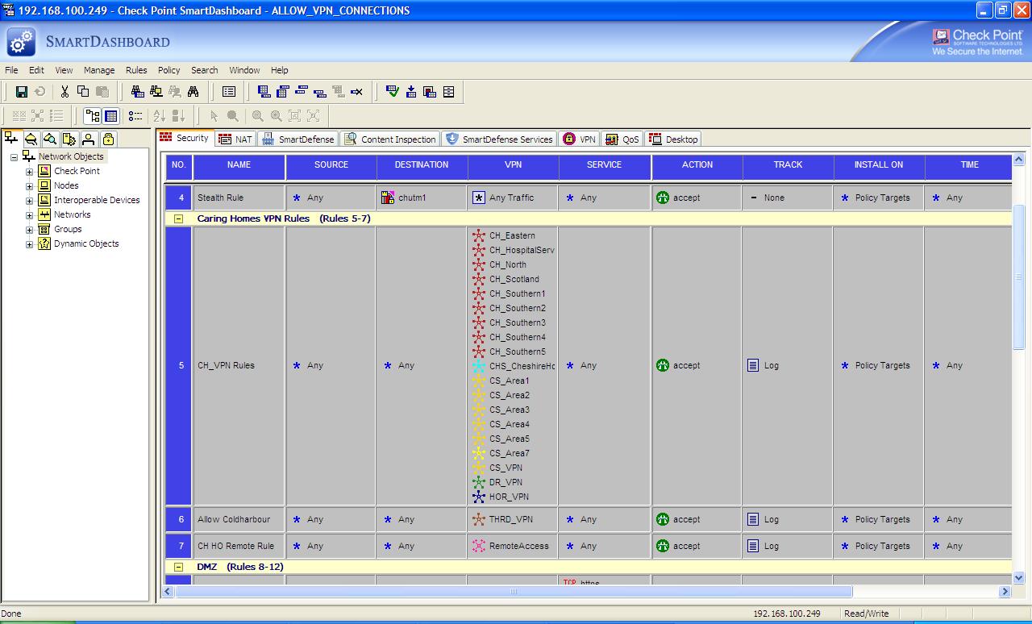This screenshot has height=624, width=1032.
Task: Click the accept icon in Stealth Rule row
Action: click(x=663, y=198)
